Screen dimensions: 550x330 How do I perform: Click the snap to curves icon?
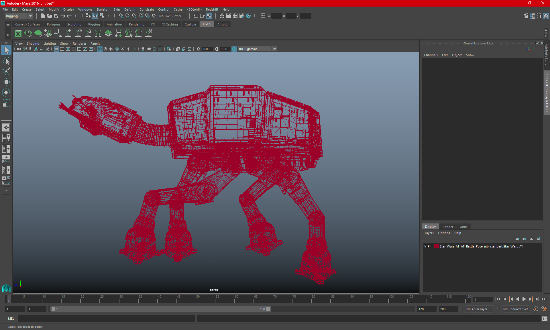pyautogui.click(x=128, y=16)
